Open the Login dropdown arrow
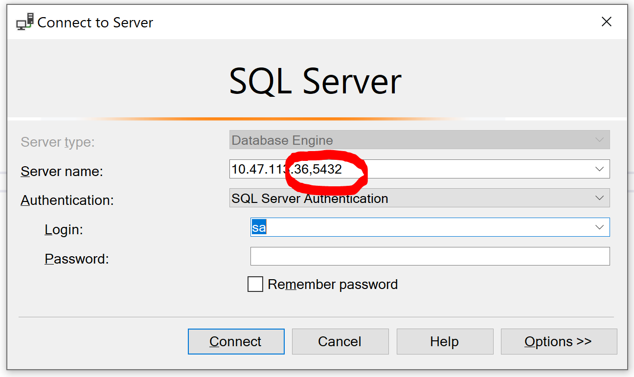634x377 pixels. tap(600, 227)
